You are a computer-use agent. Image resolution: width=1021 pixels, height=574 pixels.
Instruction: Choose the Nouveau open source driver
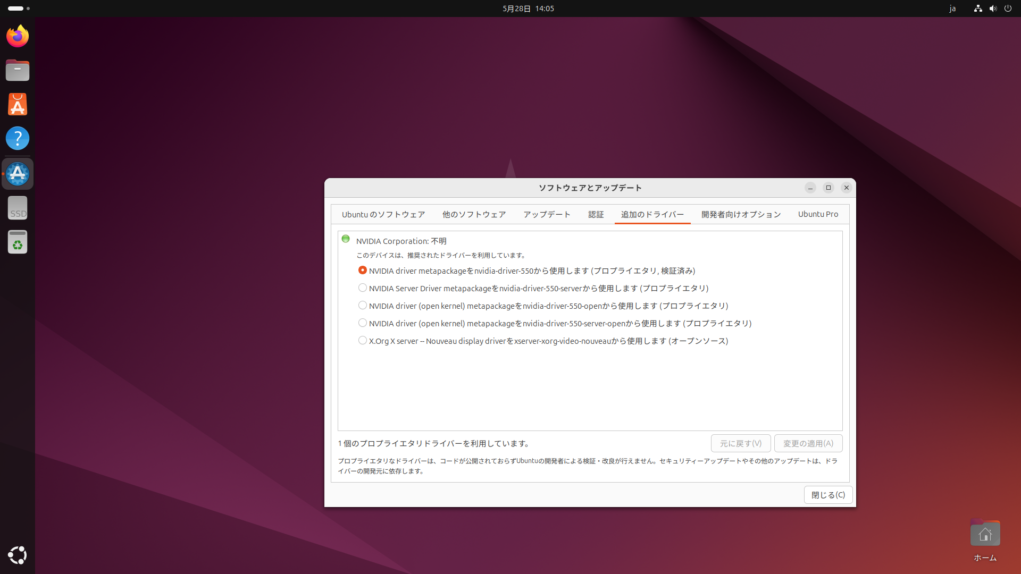[363, 341]
